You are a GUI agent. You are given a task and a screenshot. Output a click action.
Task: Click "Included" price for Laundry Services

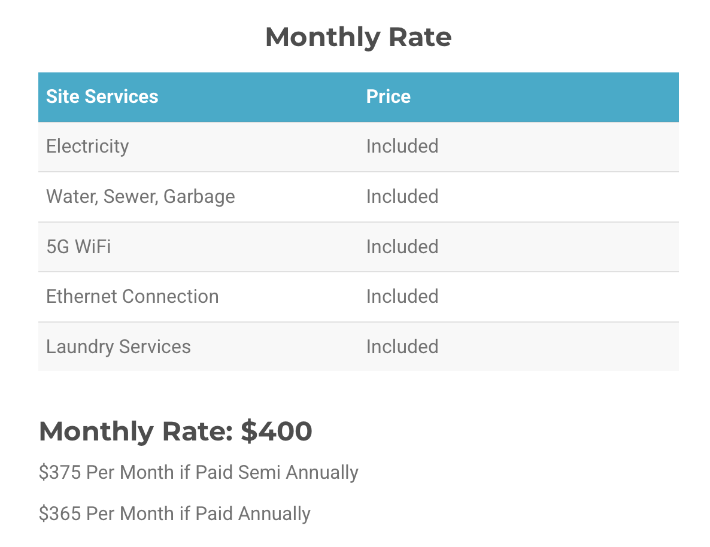coord(402,347)
